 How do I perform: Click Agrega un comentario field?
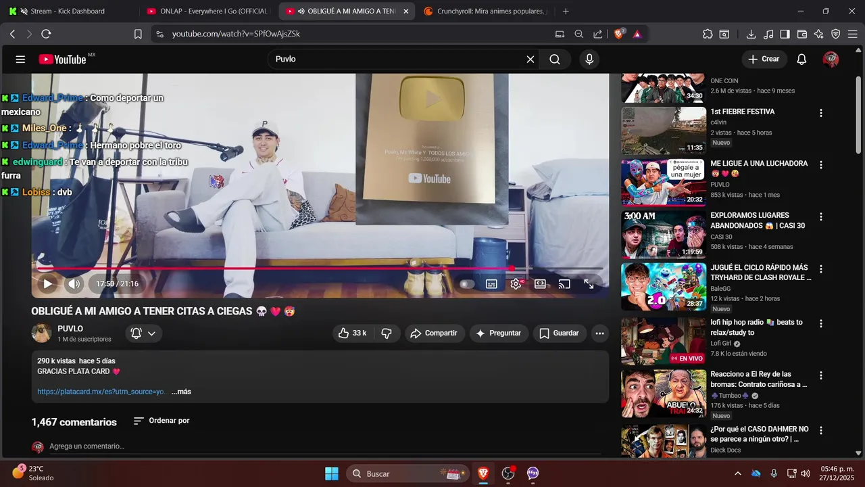tap(324, 446)
